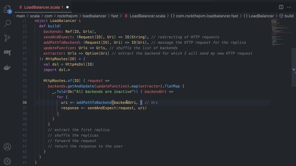Open the Explorer files icon in the activity bar
This screenshot has height=166, width=296.
click(7, 9)
